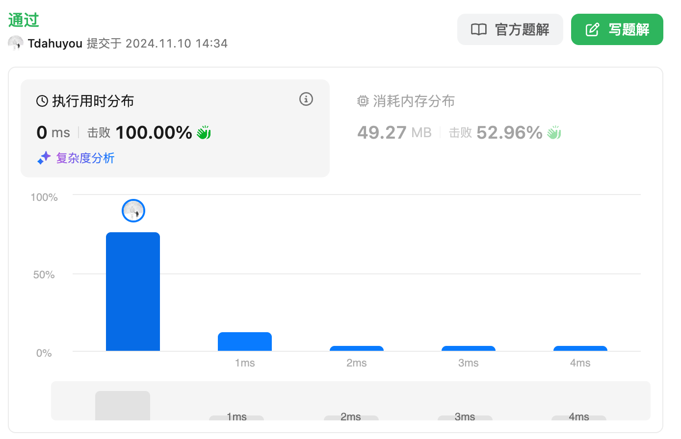Click the 4ms segment in range navigator
This screenshot has height=439, width=681.
pos(579,417)
